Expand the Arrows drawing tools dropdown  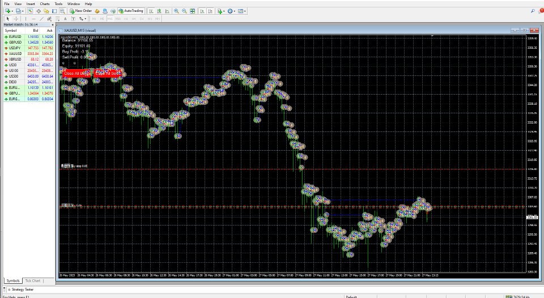click(86, 19)
